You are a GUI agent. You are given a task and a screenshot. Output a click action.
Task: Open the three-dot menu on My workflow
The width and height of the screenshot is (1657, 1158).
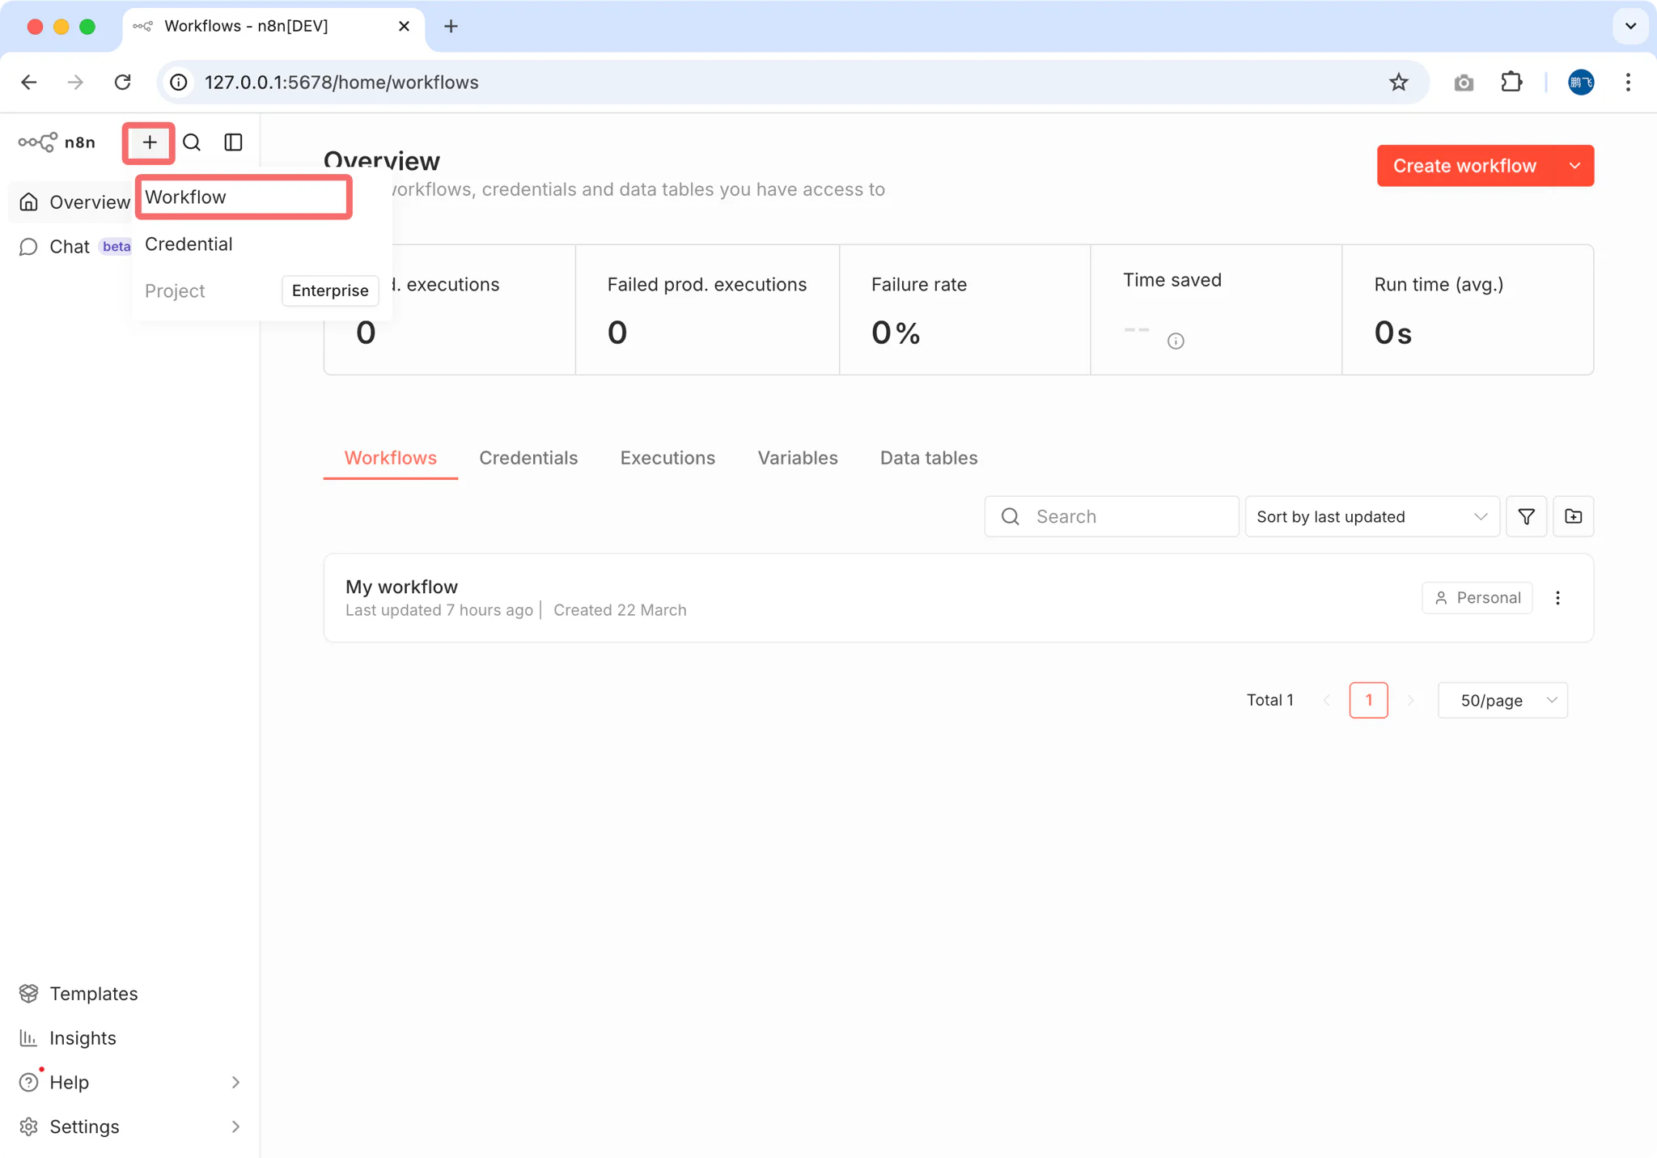pyautogui.click(x=1557, y=597)
